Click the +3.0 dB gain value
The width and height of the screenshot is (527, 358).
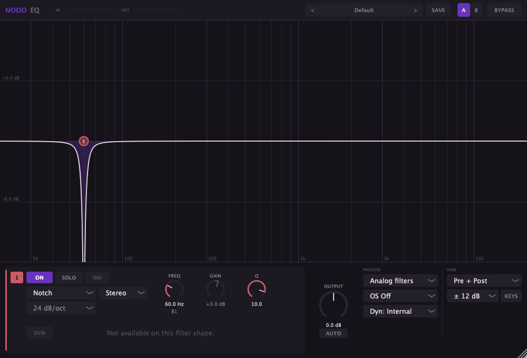(x=216, y=304)
